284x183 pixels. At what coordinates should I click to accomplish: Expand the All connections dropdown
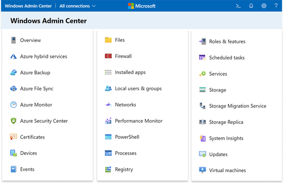(x=77, y=6)
